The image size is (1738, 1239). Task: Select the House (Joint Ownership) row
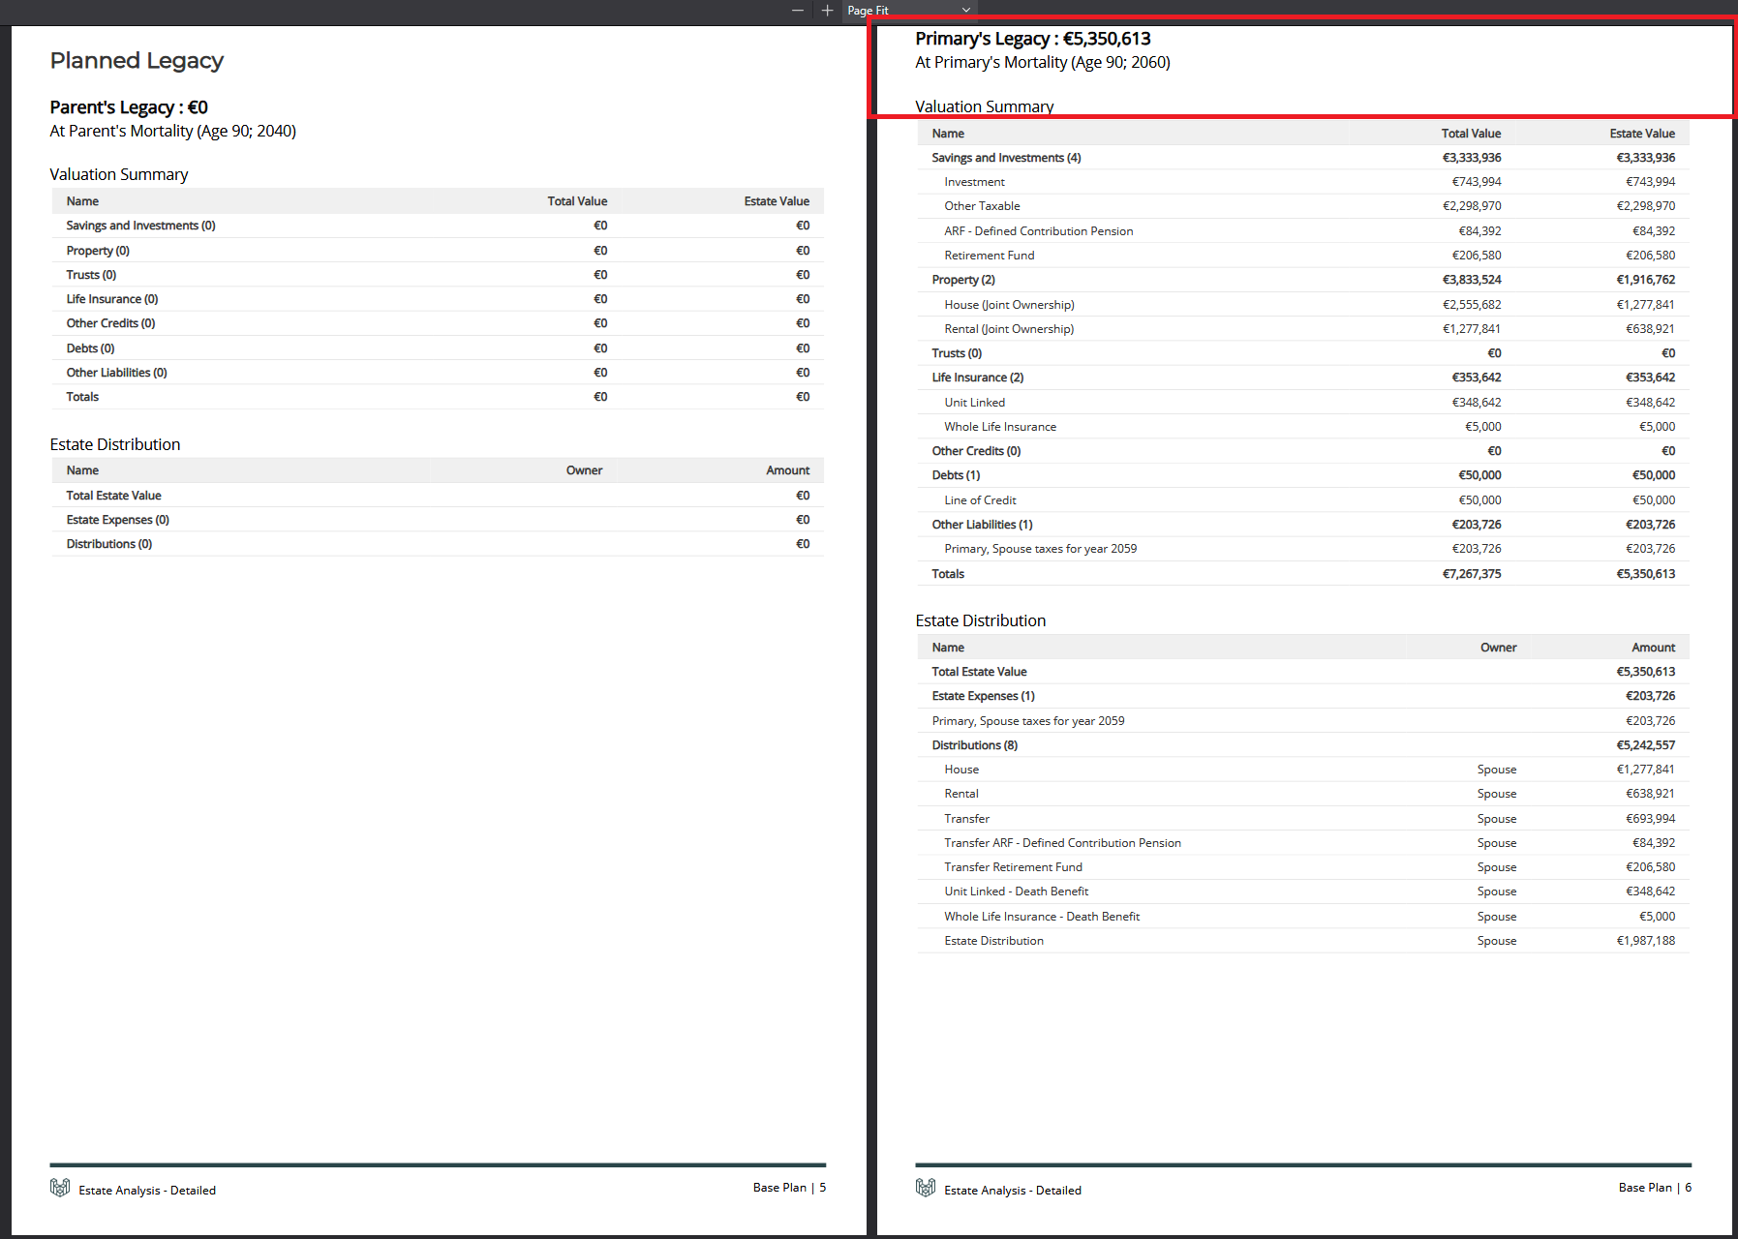pyautogui.click(x=1010, y=304)
